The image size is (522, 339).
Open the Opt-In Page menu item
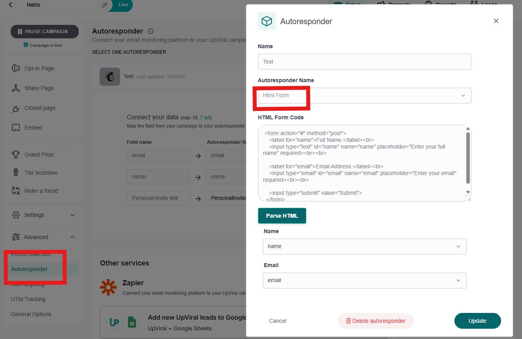tap(39, 68)
